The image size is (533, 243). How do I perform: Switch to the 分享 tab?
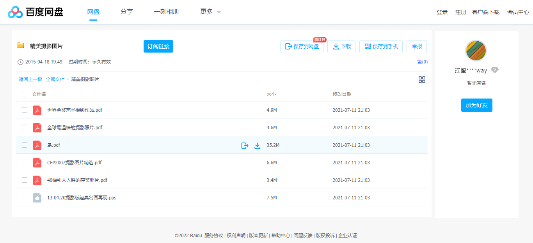pyautogui.click(x=127, y=12)
